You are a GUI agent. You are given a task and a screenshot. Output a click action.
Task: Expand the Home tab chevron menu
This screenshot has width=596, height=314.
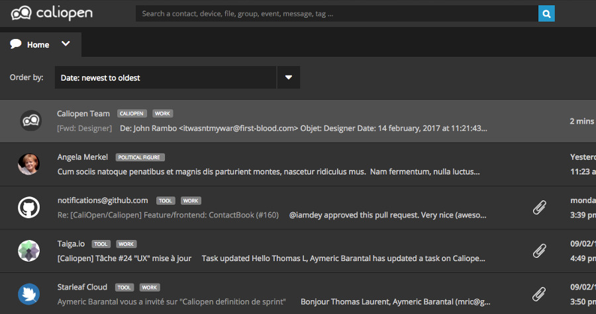(x=66, y=44)
